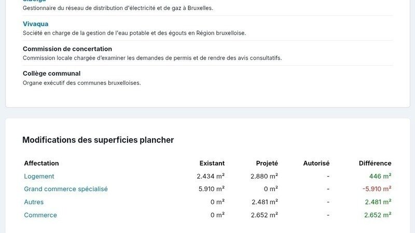Open the Vivaqua link
Viewport: 415px width, 233px height.
(x=35, y=24)
